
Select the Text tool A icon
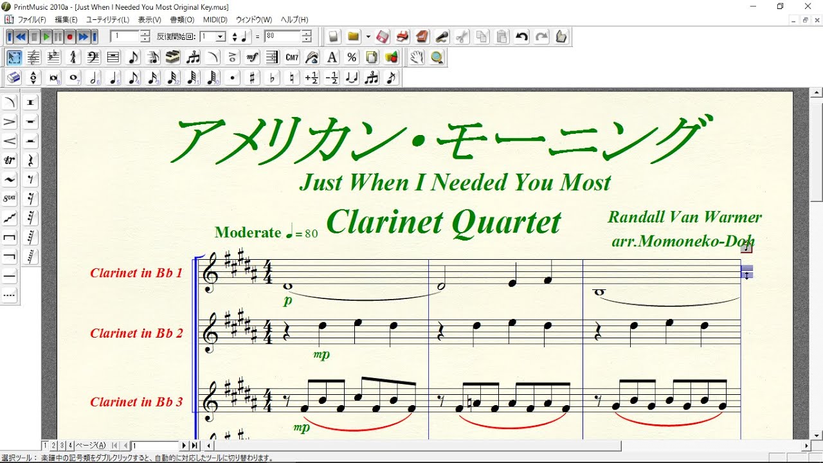click(332, 57)
